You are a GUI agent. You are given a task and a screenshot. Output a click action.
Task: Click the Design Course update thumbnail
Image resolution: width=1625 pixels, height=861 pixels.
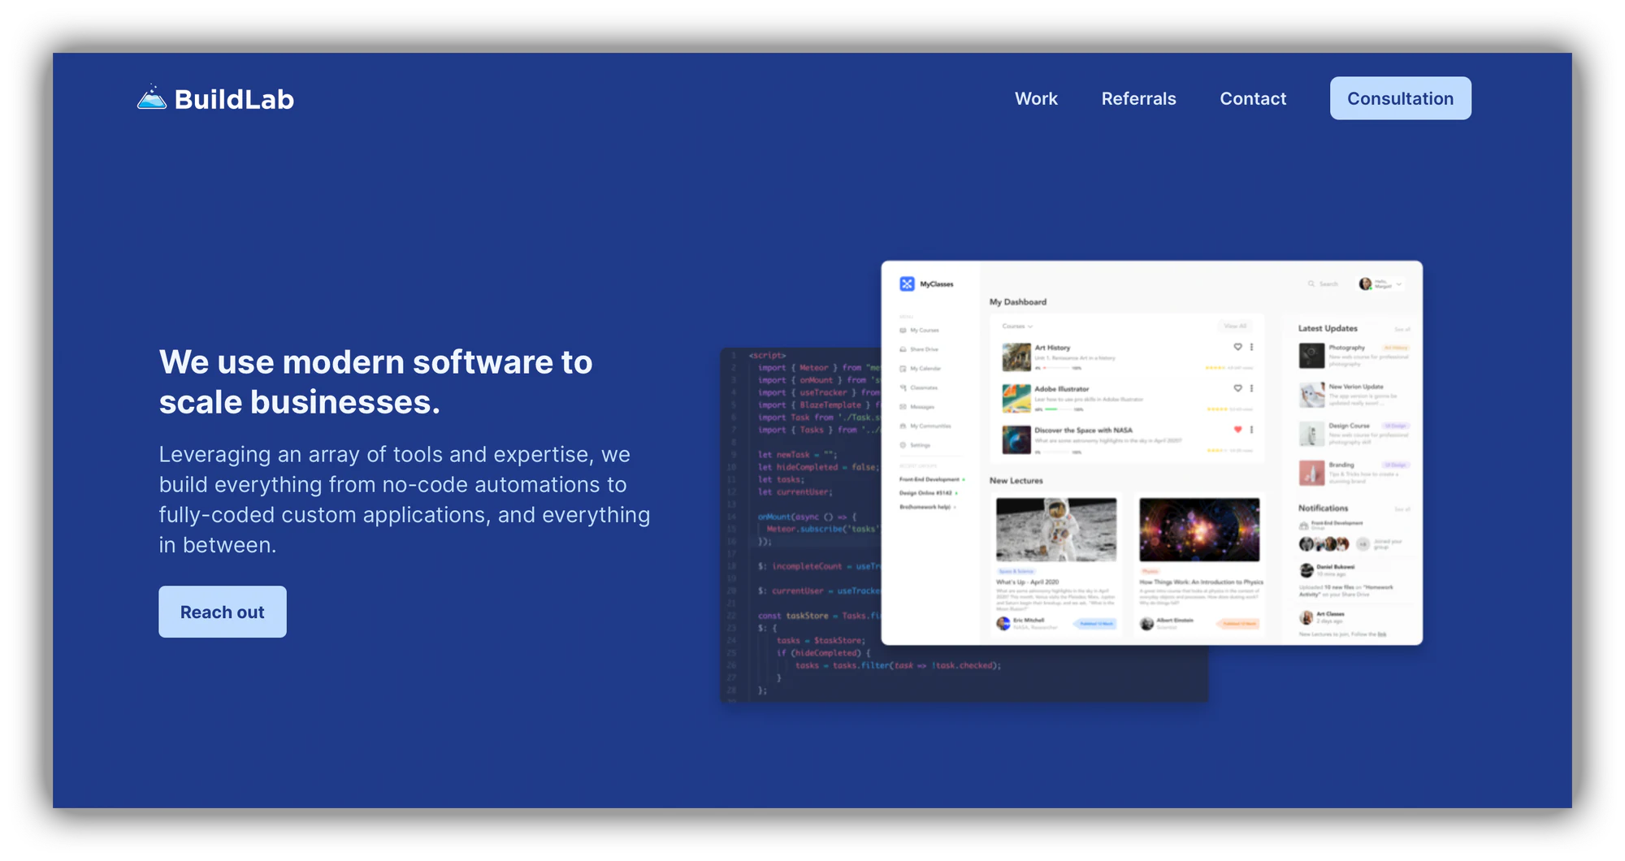[1311, 434]
